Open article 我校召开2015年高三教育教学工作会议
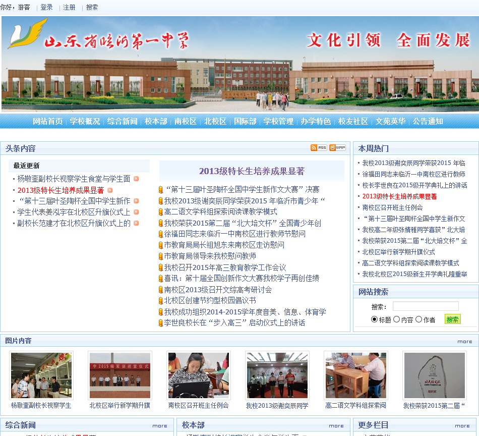The image size is (479, 436). (225, 267)
